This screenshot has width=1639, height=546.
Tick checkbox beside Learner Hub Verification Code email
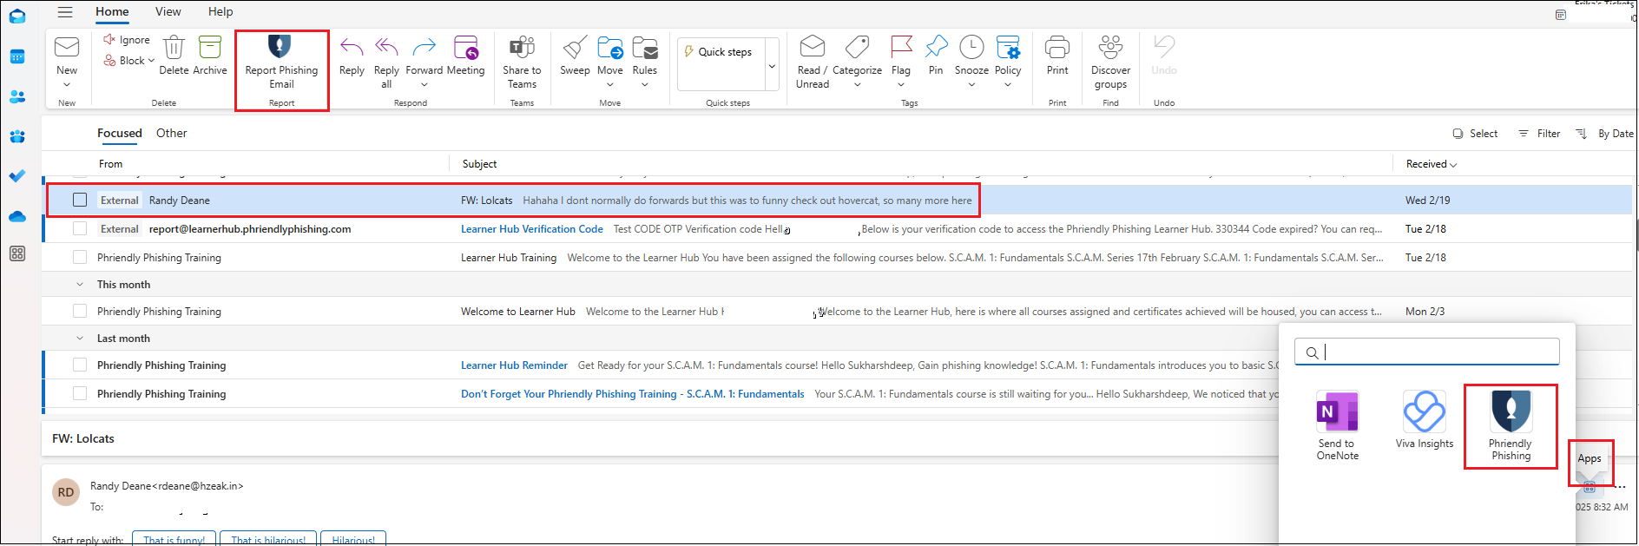[80, 229]
